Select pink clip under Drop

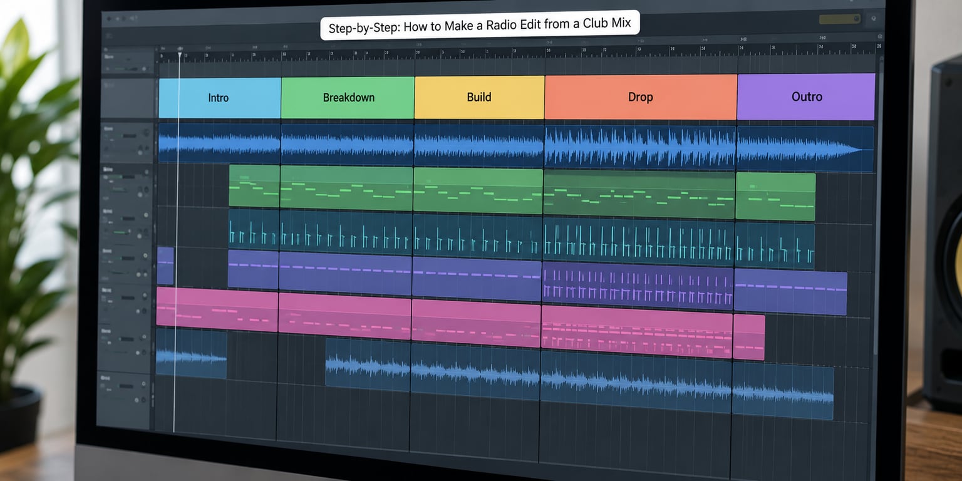(x=637, y=331)
